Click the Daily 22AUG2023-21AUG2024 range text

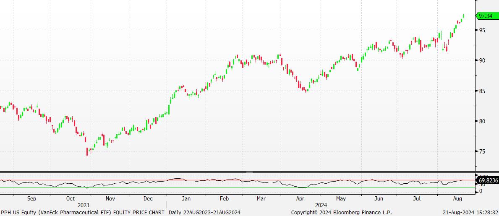pyautogui.click(x=205, y=213)
